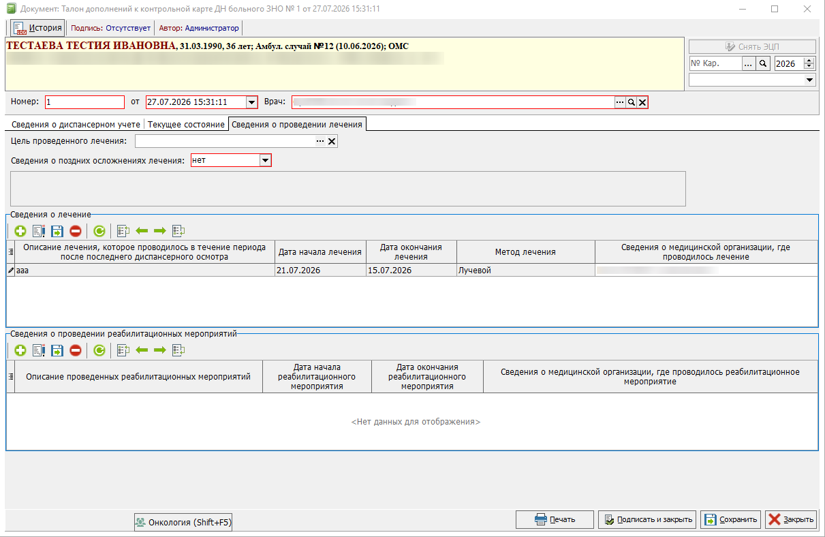Increase the year 2026 spinner
The image size is (825, 537).
(809, 61)
